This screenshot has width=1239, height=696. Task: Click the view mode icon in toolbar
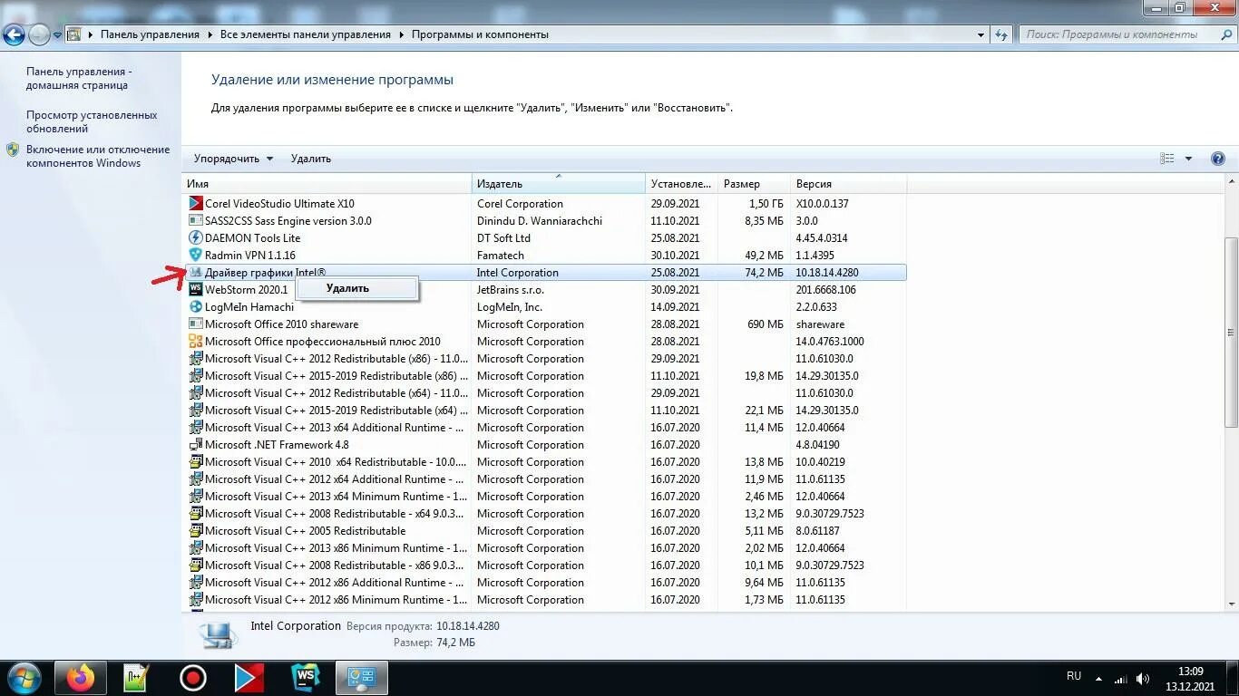point(1167,159)
